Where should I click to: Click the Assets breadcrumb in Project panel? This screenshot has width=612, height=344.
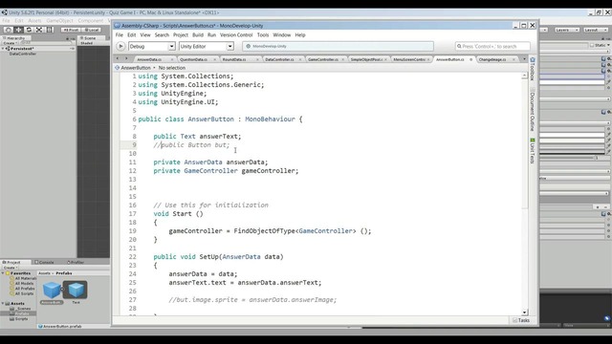pos(44,273)
